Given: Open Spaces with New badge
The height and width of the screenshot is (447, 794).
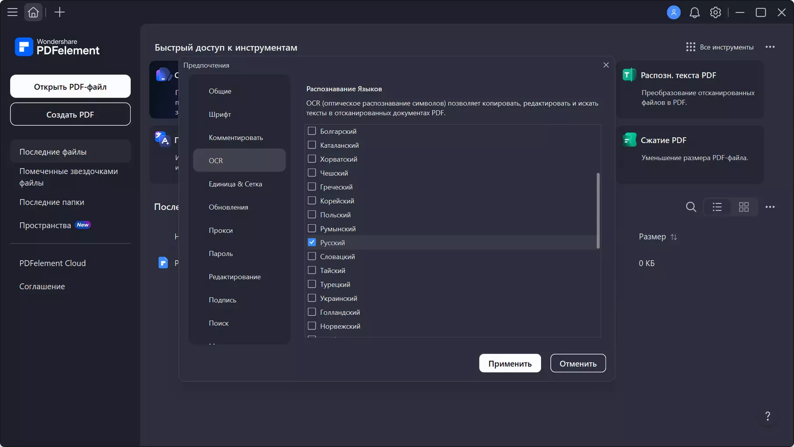Looking at the screenshot, I should [x=70, y=225].
